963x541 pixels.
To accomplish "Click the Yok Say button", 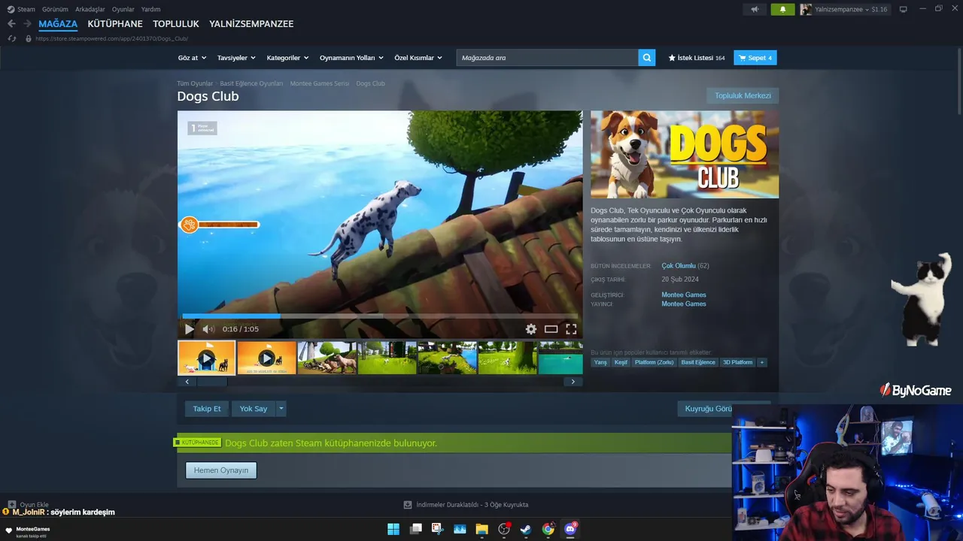I will click(254, 409).
